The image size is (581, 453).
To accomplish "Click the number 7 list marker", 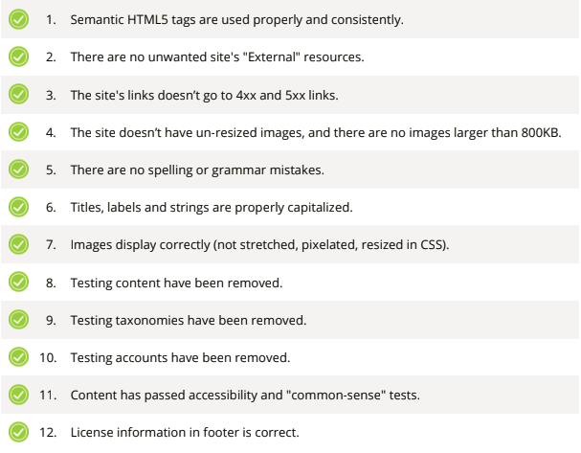I will click(51, 244).
